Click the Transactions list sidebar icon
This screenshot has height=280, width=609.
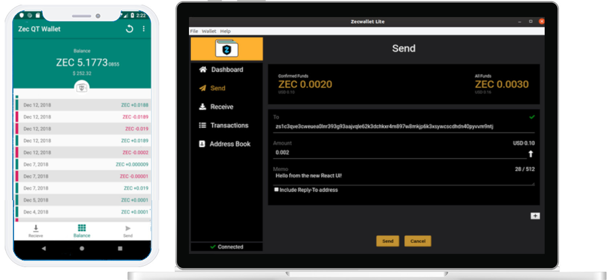pos(202,125)
